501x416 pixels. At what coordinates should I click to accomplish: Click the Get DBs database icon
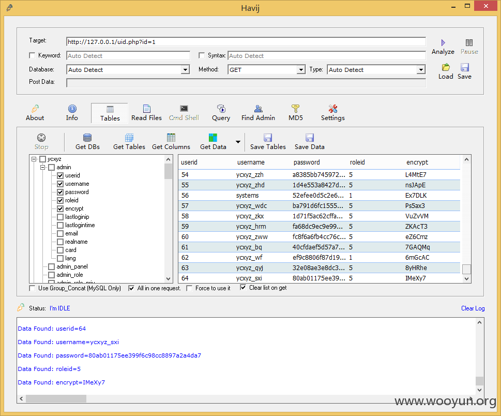point(87,138)
